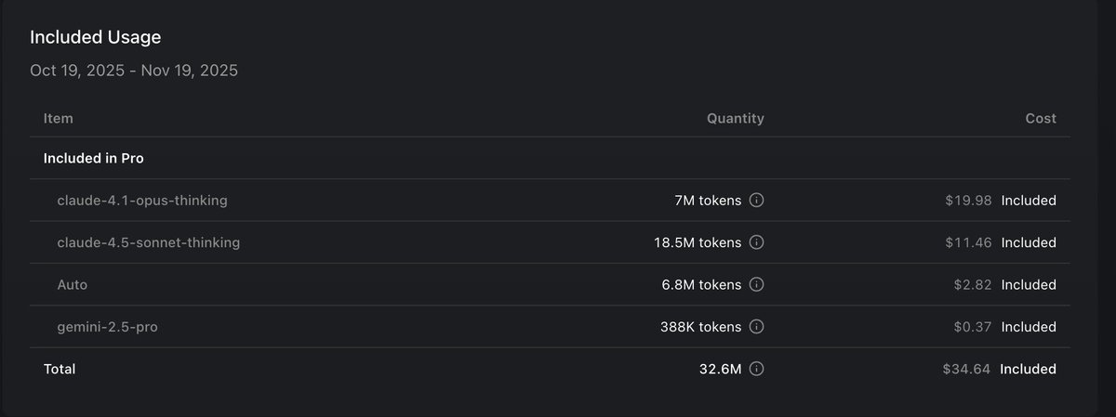Click the $19.98 cost value
The height and width of the screenshot is (417, 1116).
pyautogui.click(x=968, y=201)
